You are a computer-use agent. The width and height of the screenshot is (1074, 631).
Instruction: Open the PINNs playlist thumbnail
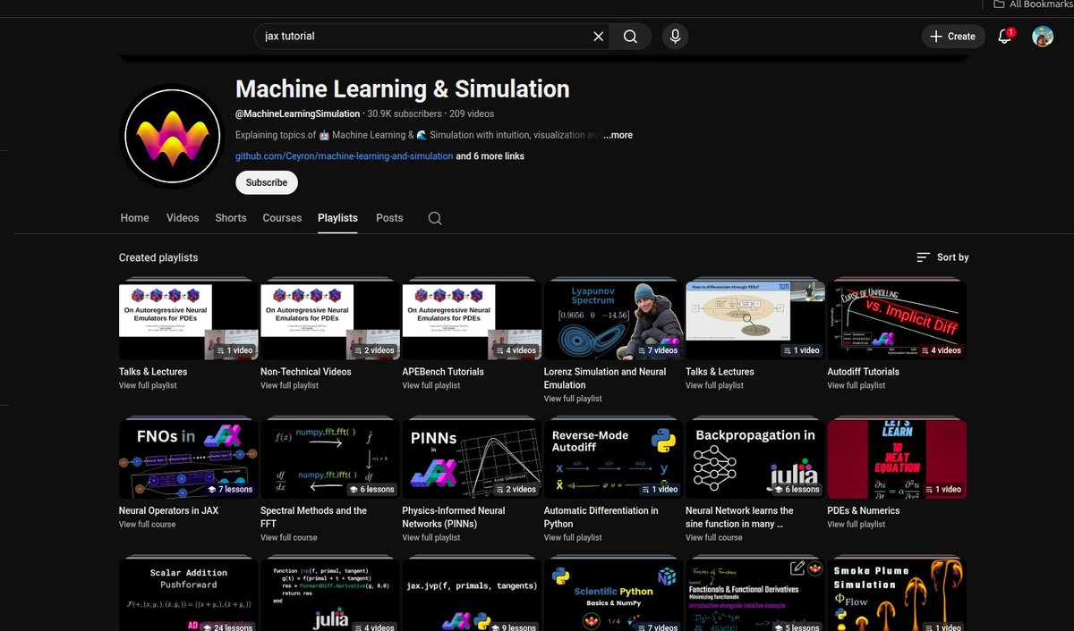click(472, 460)
